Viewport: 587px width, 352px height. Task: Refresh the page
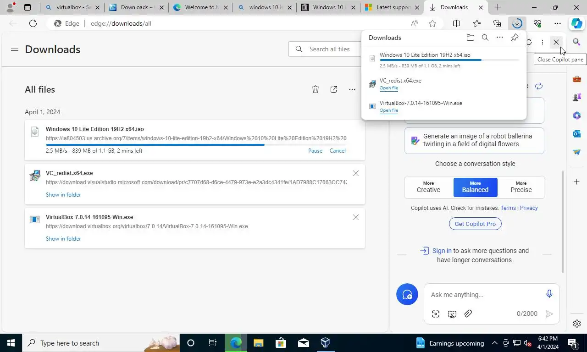pos(33,23)
